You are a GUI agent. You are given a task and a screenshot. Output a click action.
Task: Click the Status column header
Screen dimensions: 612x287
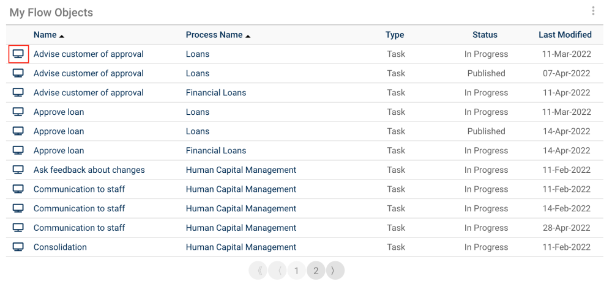(x=485, y=35)
